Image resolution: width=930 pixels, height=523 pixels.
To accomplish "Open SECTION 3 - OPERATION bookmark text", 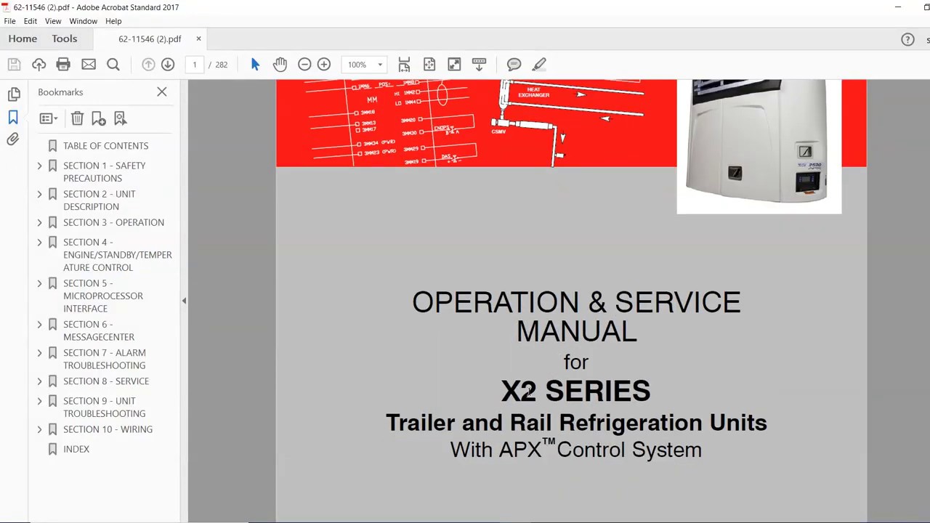I will 113,222.
